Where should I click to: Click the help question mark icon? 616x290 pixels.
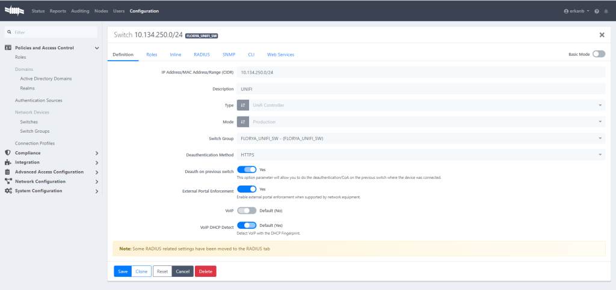597,11
